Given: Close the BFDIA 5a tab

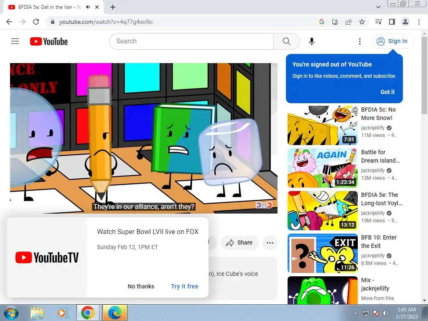Looking at the screenshot, I should [x=97, y=8].
